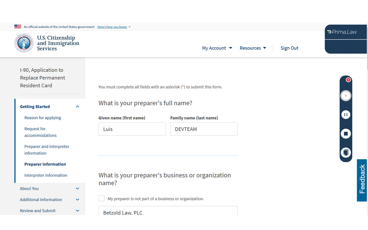This screenshot has height=230, width=368.
Task: Click the Given name field containing Luis
Action: tap(132, 129)
